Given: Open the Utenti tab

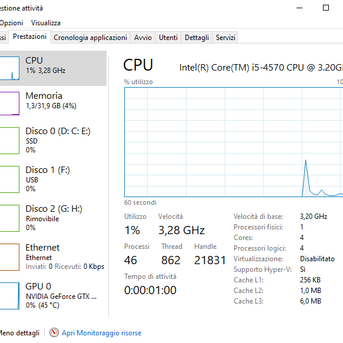Looking at the screenshot, I should (x=168, y=38).
